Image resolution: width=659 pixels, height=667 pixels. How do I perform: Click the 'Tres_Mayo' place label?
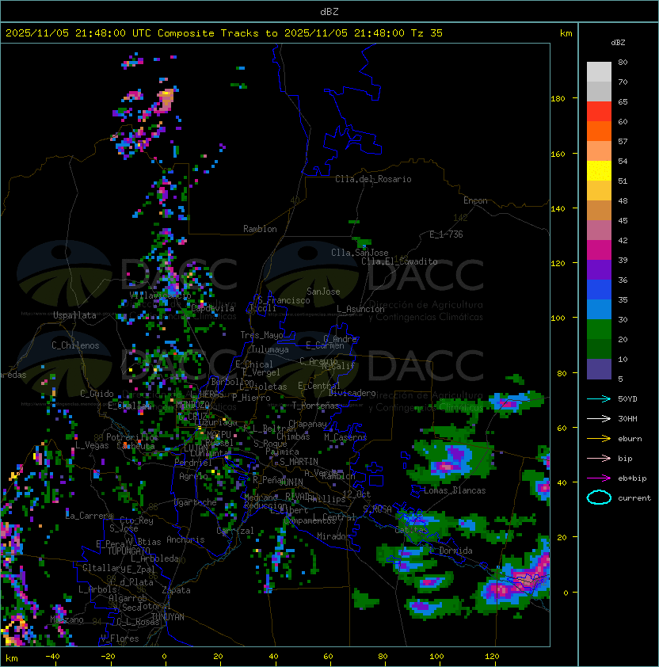click(x=261, y=335)
